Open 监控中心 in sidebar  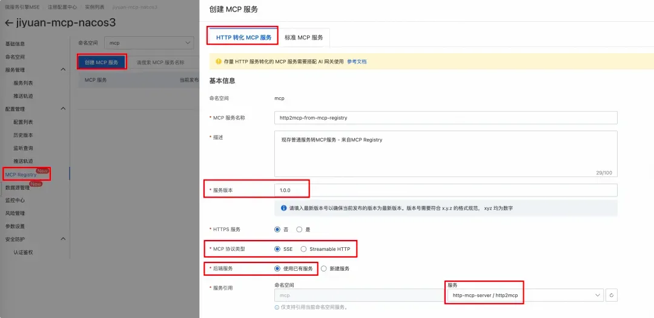pos(15,200)
